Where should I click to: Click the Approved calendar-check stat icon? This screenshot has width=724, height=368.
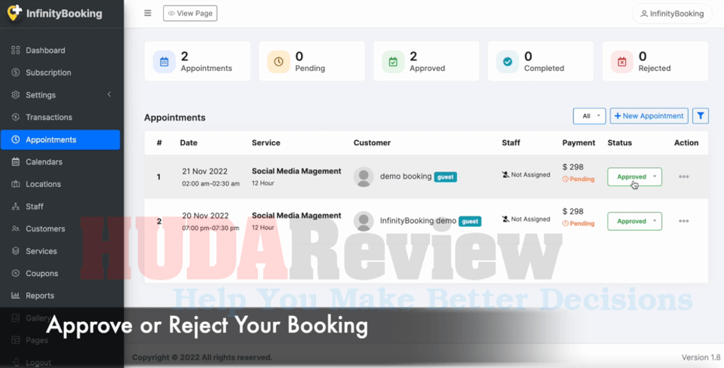click(x=394, y=62)
